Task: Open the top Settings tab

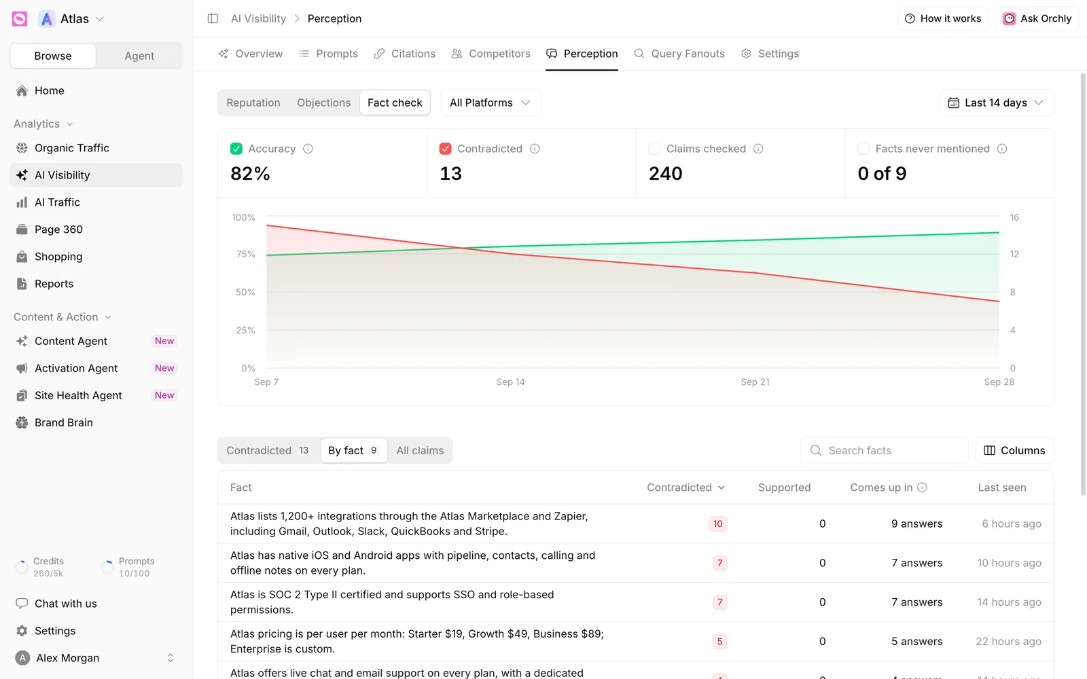Action: 770,54
